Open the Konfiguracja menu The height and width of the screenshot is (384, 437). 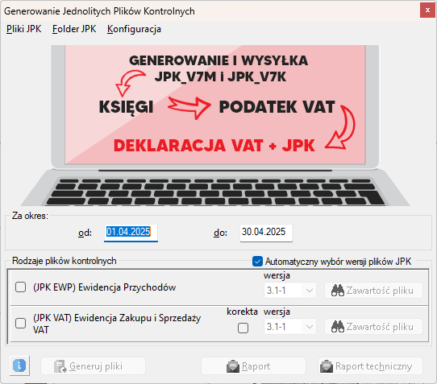pos(134,29)
